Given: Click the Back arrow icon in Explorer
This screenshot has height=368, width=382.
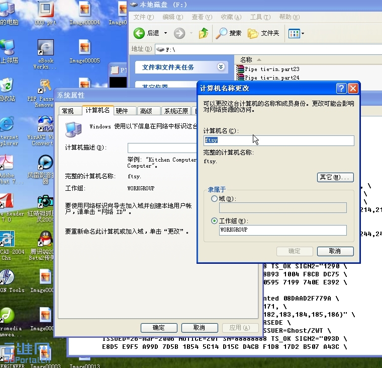Looking at the screenshot, I should point(139,33).
